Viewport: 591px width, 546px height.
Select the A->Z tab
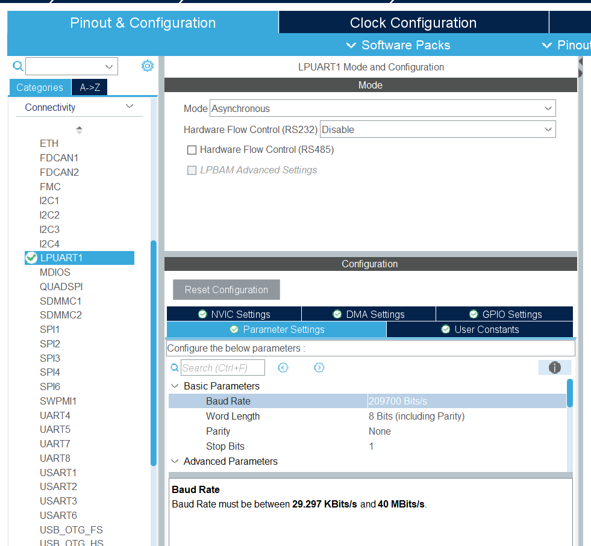tap(90, 87)
